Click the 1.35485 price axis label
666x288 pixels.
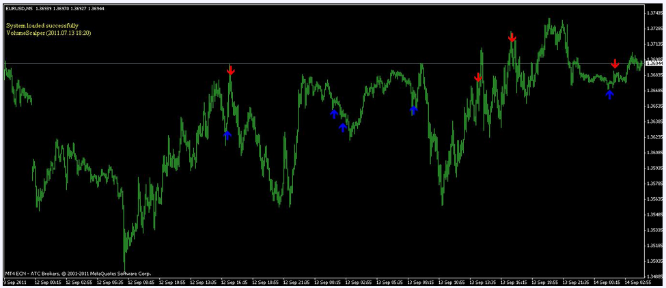click(654, 214)
